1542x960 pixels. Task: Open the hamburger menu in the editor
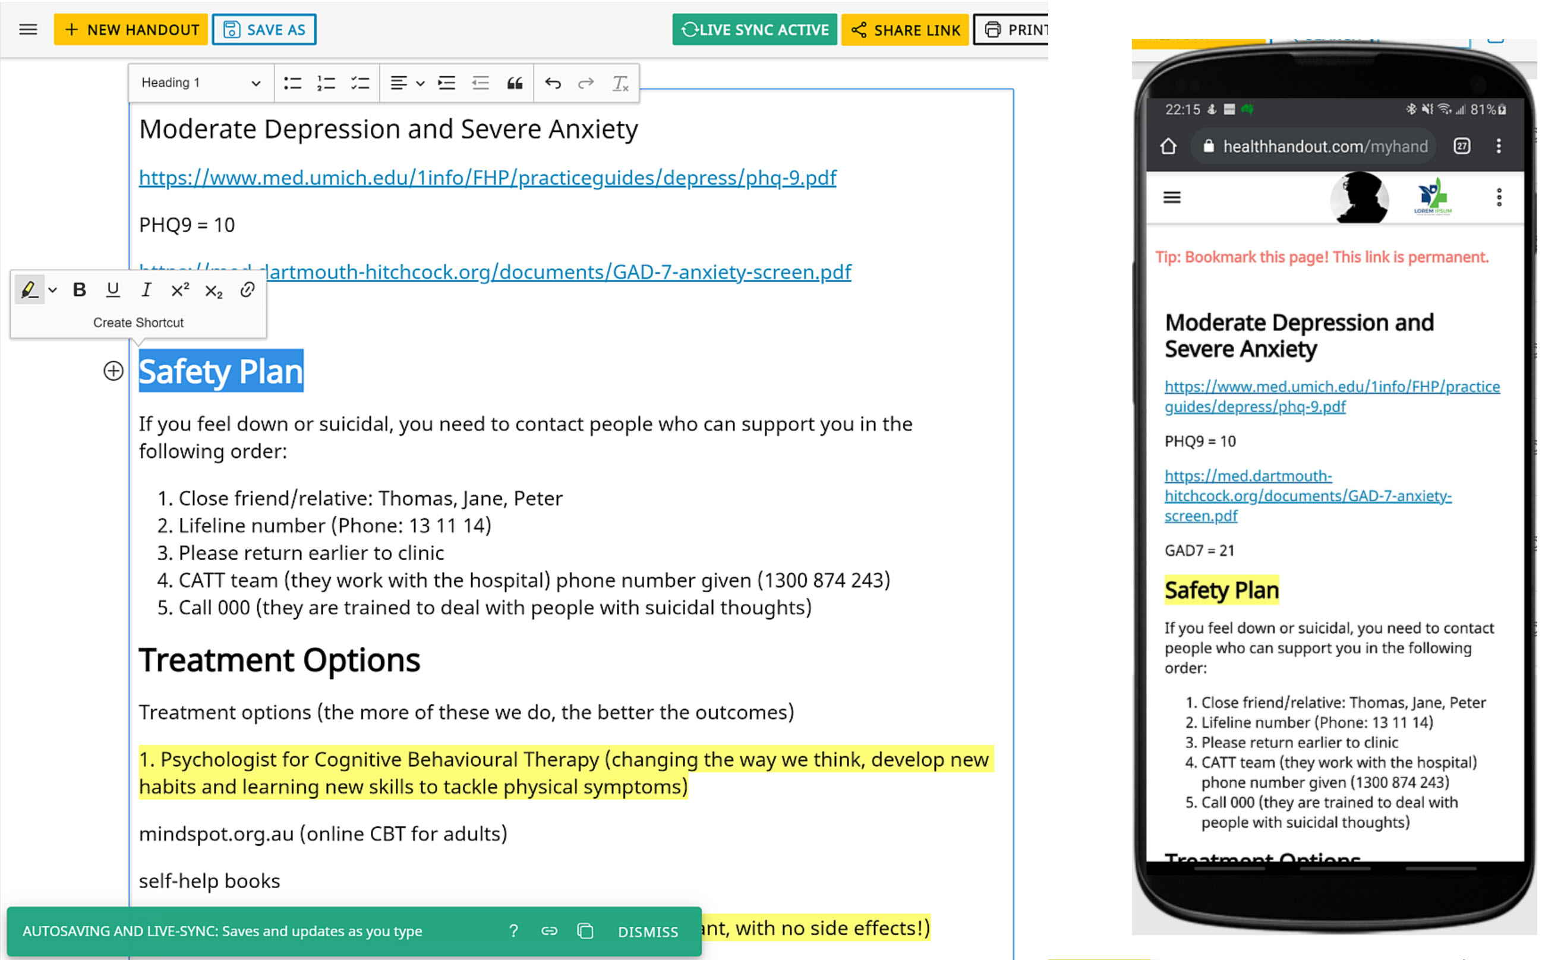[28, 30]
